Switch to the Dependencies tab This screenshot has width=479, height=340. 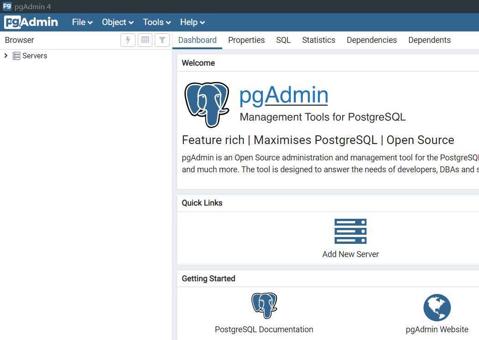coord(371,40)
